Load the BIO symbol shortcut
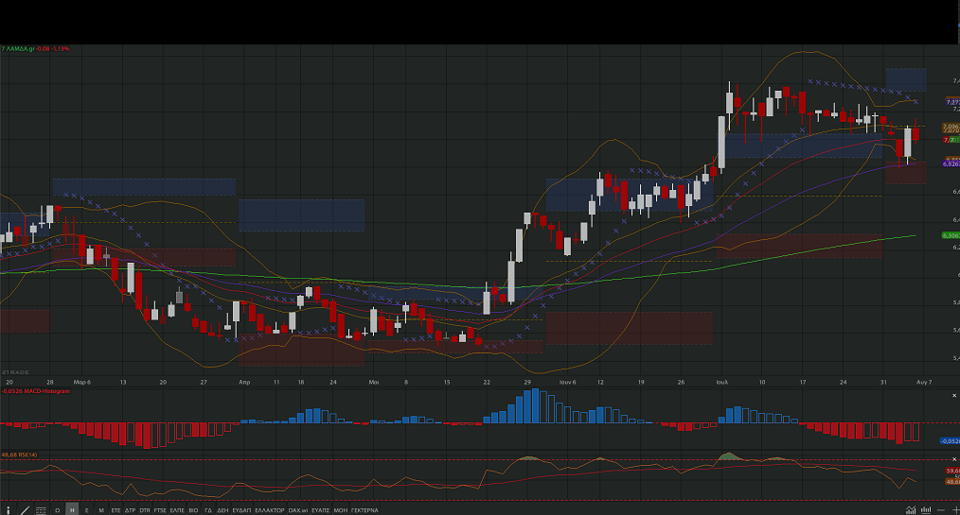 pyautogui.click(x=193, y=510)
